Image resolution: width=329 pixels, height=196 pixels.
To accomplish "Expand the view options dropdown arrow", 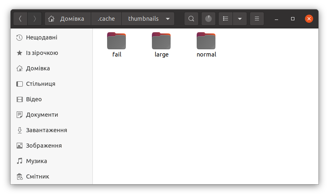I will pyautogui.click(x=240, y=19).
